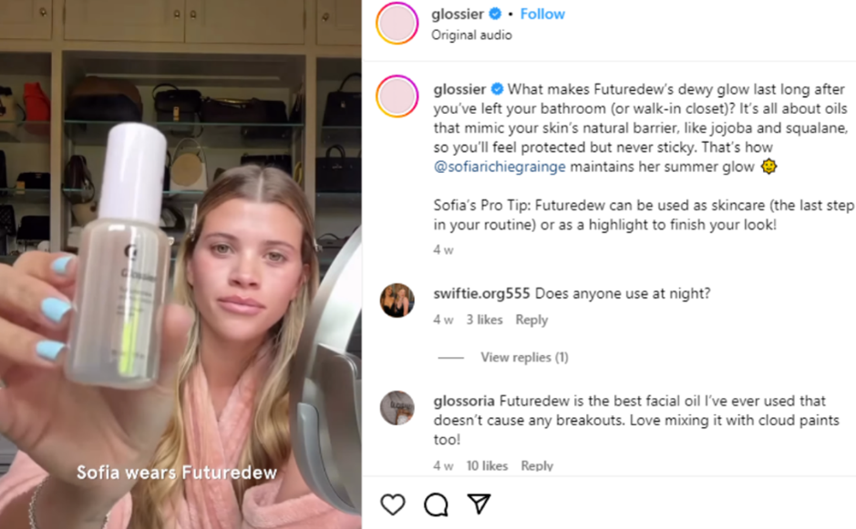The image size is (856, 529).
Task: Expand View replies (1)
Action: coord(524,357)
